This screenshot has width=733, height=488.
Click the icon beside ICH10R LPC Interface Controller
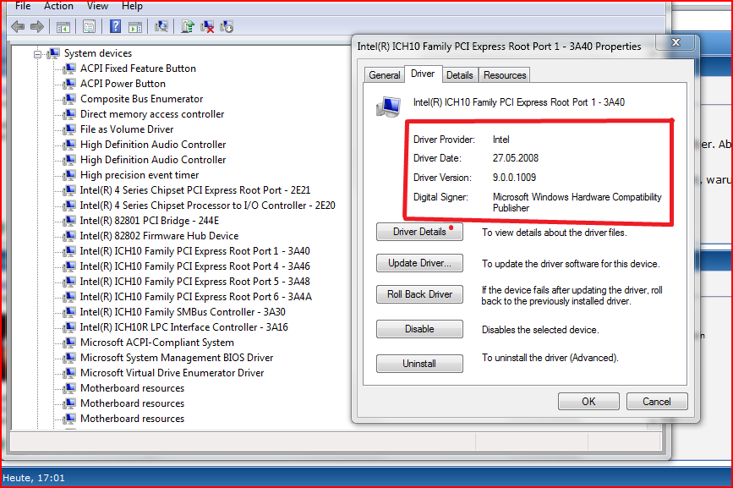(69, 327)
